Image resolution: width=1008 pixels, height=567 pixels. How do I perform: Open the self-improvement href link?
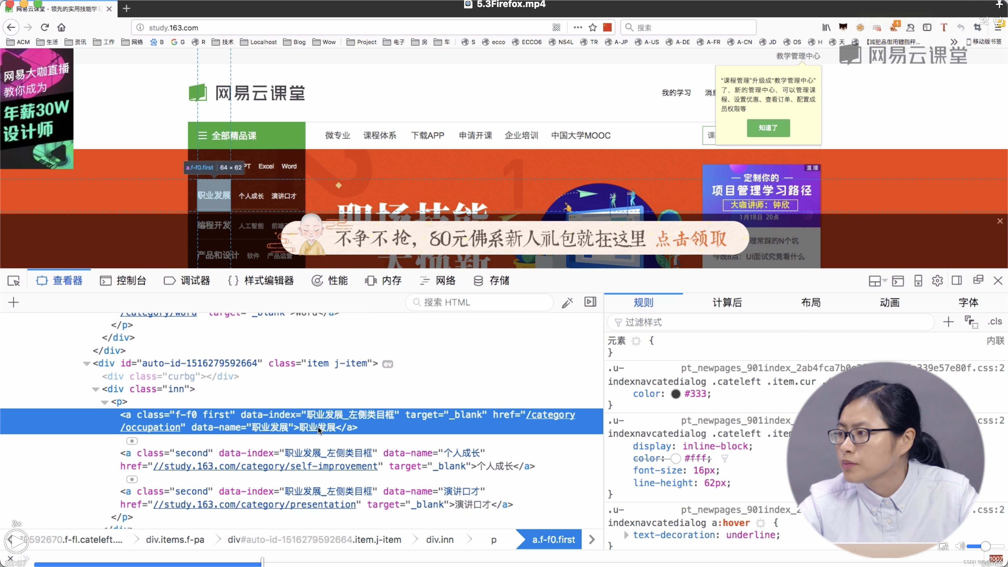coord(265,466)
